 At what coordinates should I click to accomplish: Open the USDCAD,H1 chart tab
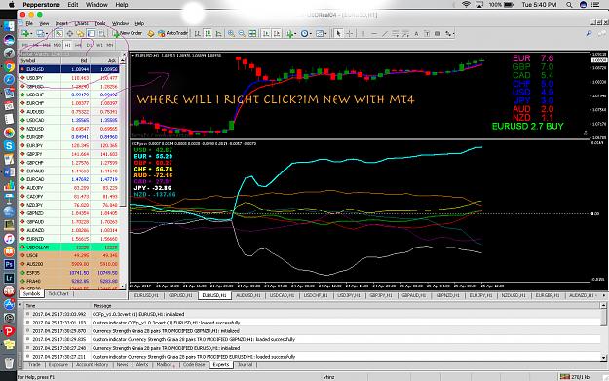(282, 295)
